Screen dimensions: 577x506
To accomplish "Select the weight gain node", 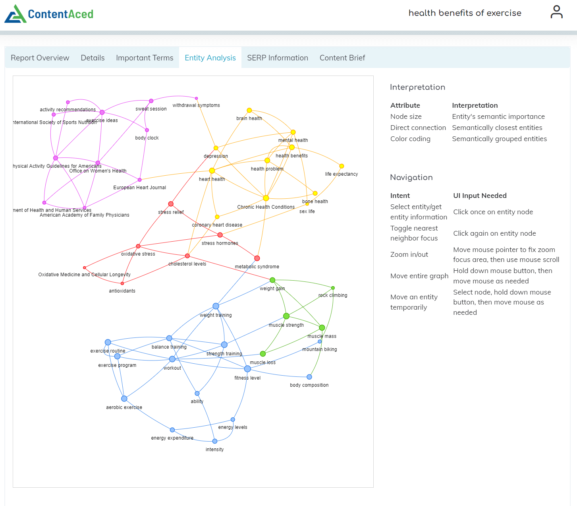I will click(x=272, y=280).
